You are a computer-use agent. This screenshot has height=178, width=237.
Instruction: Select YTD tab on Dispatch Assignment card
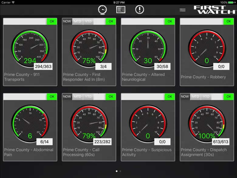pyautogui.click(x=206, y=96)
